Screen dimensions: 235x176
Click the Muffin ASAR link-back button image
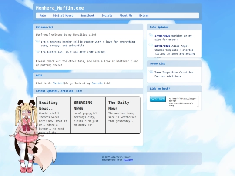(158, 99)
